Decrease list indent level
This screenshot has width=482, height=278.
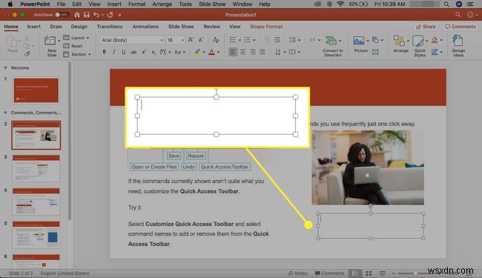[267, 39]
